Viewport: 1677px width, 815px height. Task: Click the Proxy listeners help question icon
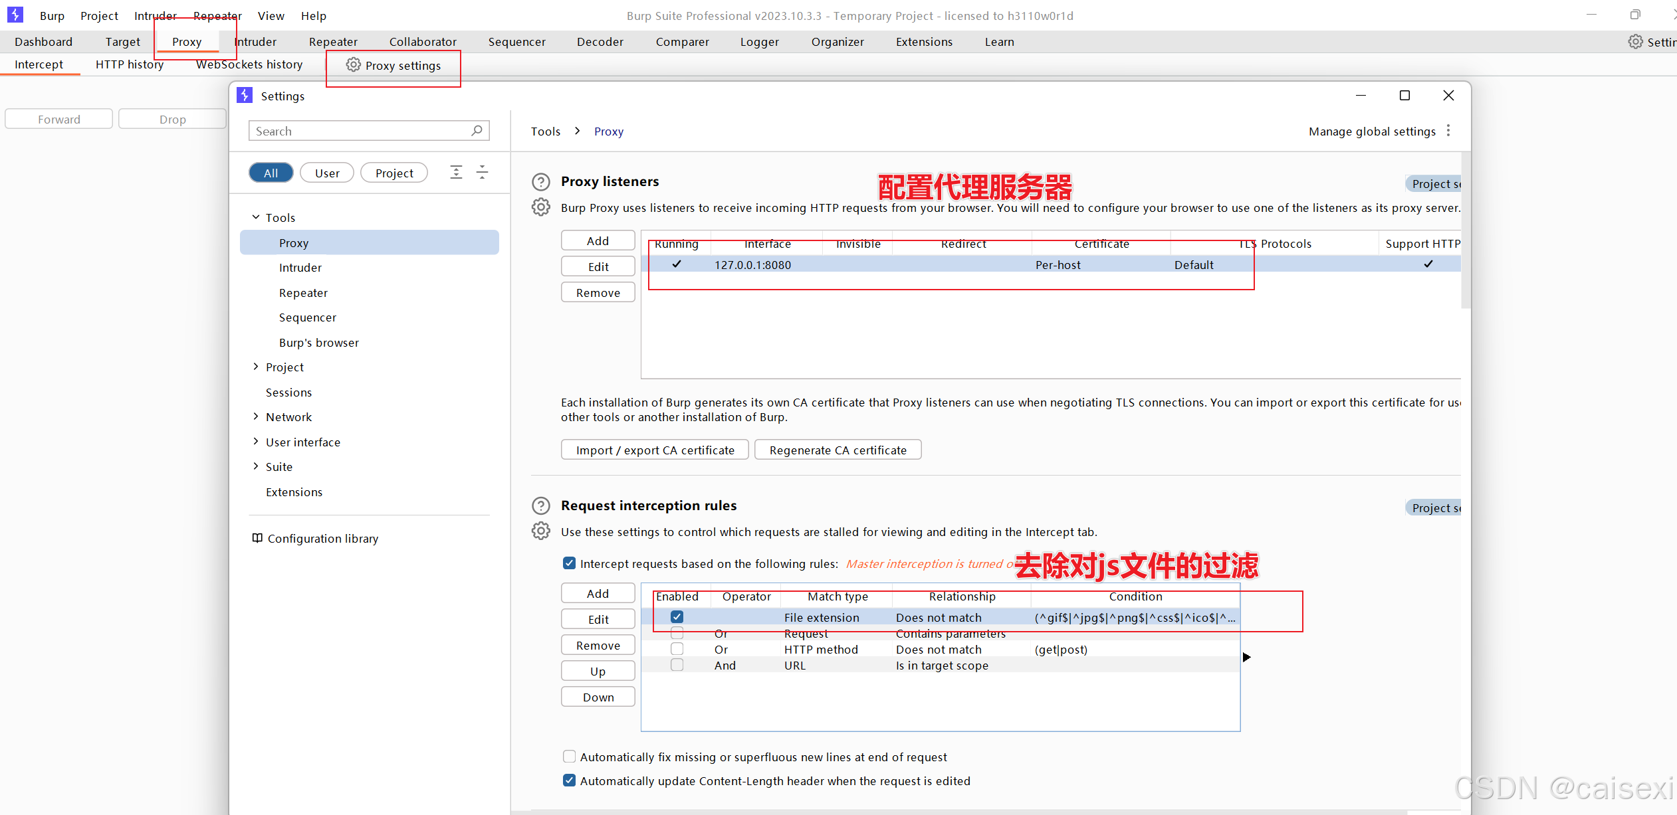click(541, 181)
